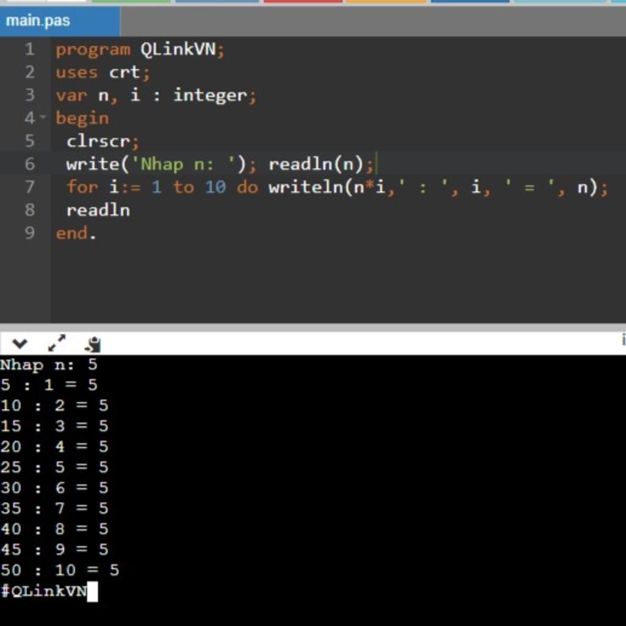Screen dimensions: 626x626
Task: Click line number 7 in the gutter
Action: [29, 187]
